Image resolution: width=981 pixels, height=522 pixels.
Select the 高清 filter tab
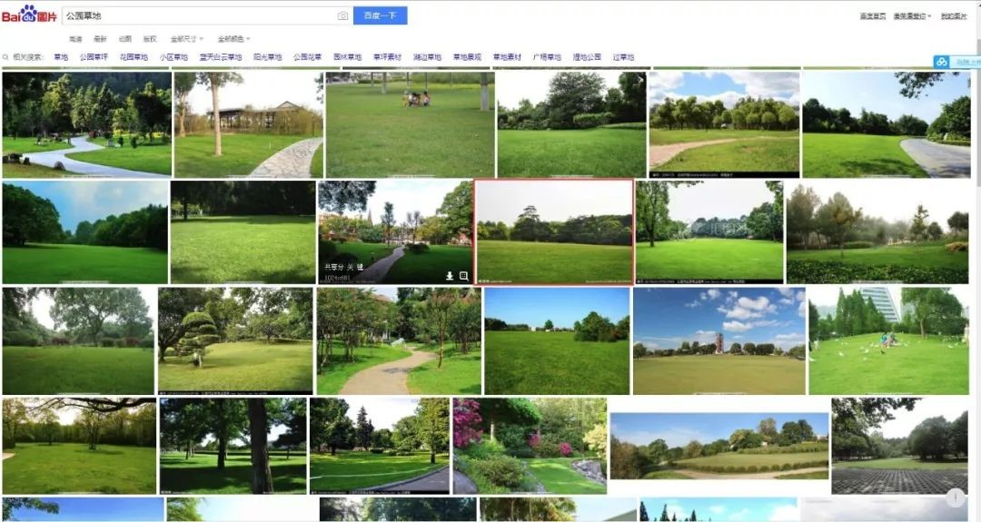coord(75,39)
